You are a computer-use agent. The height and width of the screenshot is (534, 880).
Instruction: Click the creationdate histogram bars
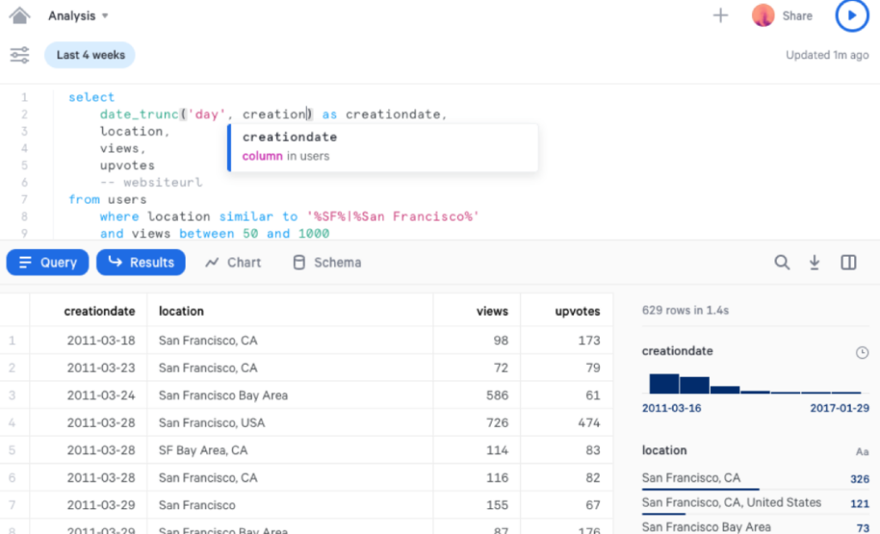click(755, 384)
